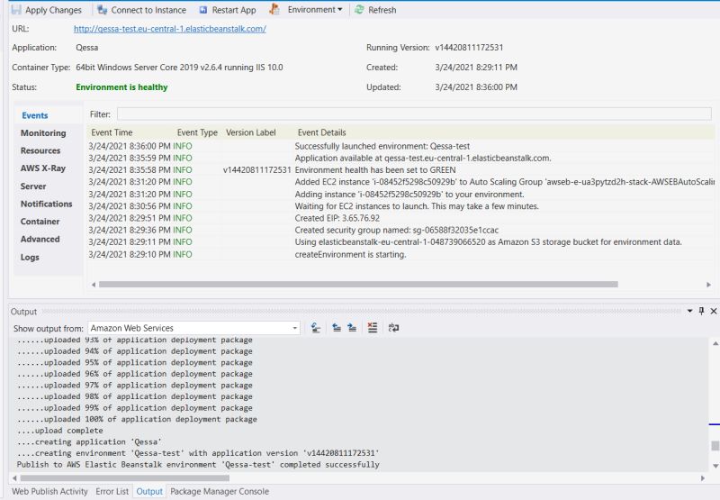Go to next message in Output
The width and height of the screenshot is (720, 500).
[x=352, y=328]
